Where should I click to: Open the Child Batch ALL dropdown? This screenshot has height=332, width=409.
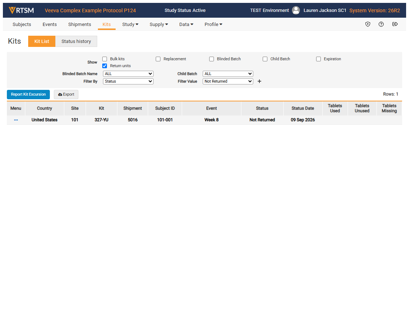(228, 74)
